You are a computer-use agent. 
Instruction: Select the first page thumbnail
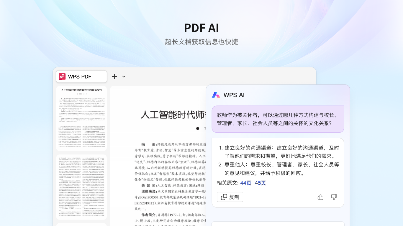click(x=81, y=118)
